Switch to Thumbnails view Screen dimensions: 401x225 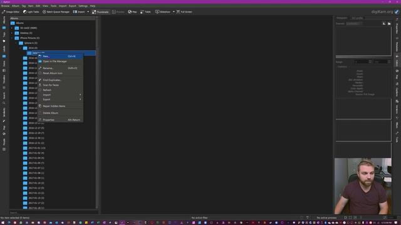(100, 12)
